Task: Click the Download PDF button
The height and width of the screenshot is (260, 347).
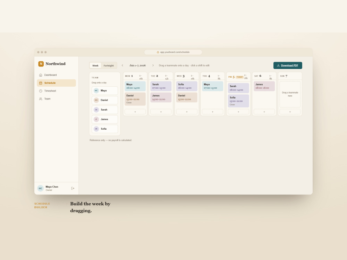Action: click(x=288, y=66)
